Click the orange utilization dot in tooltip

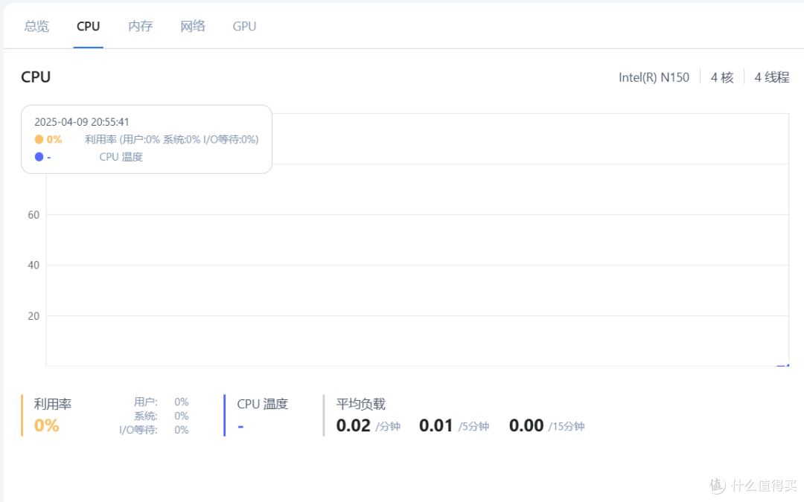coord(39,139)
